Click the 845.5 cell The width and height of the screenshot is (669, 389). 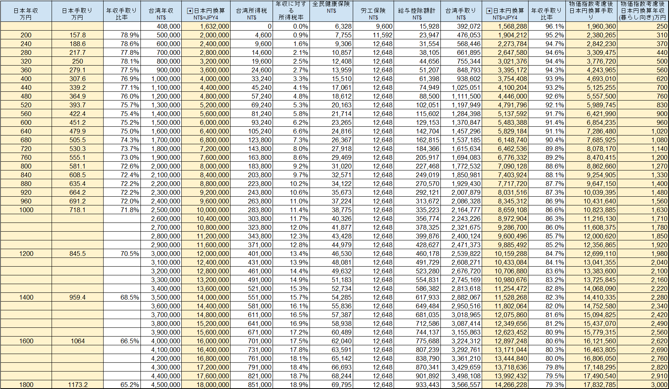77,254
